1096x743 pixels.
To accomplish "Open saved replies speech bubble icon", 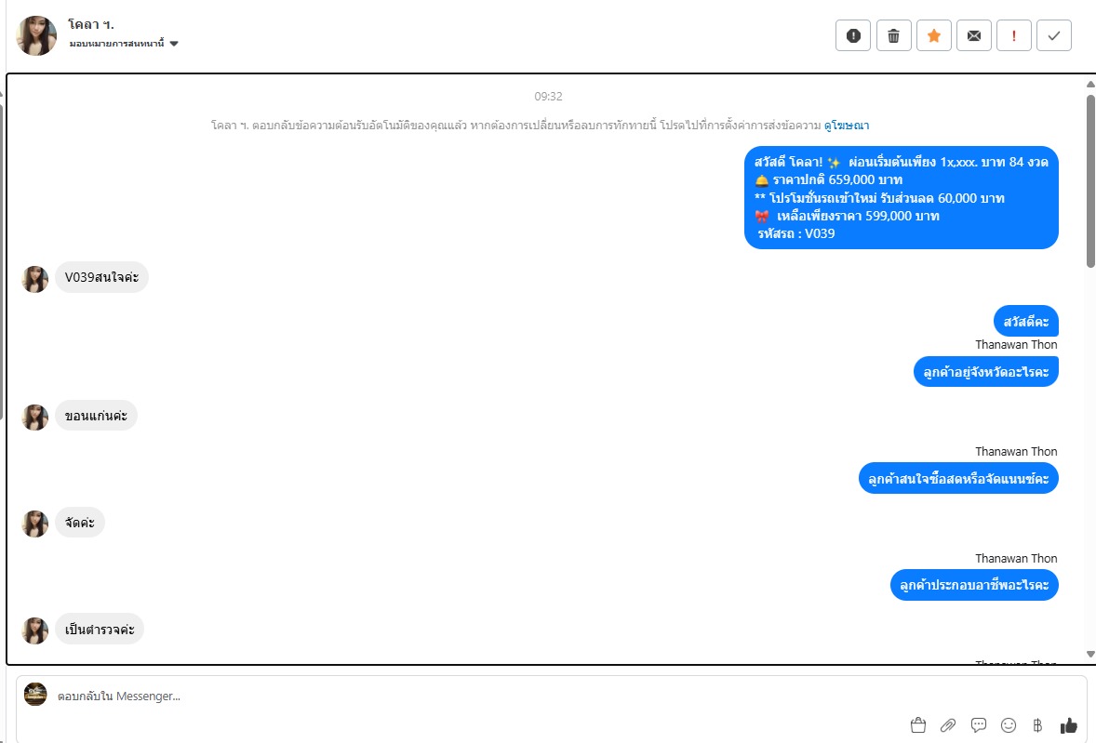I will (979, 725).
